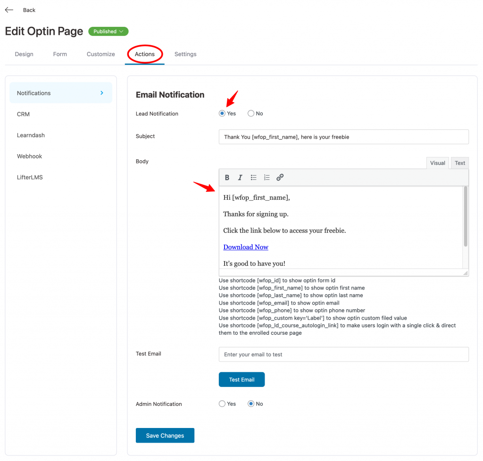Click the chevron beside Notifications
The width and height of the screenshot is (483, 461).
click(x=102, y=93)
